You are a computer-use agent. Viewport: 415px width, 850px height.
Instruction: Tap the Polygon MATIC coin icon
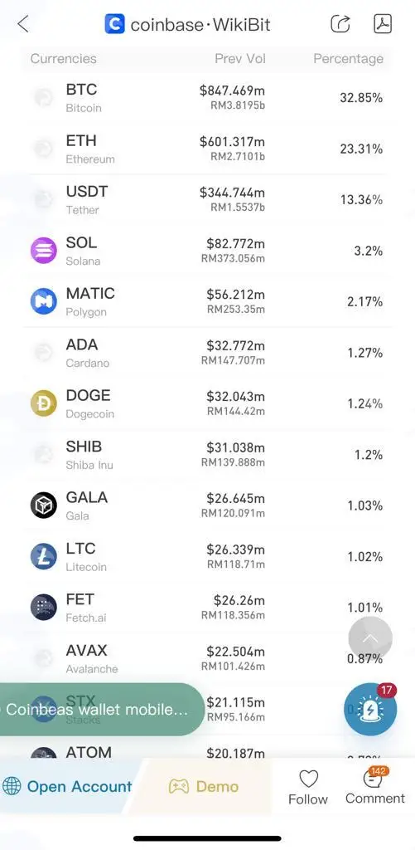tap(43, 302)
